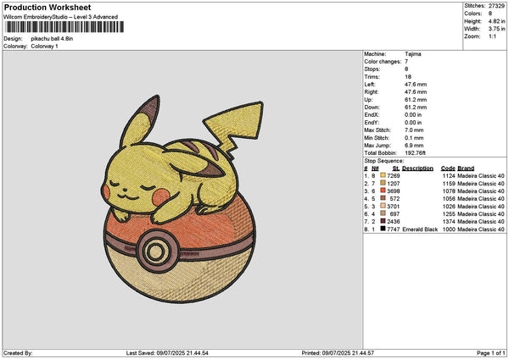The image size is (509, 359).
Task: Click thread code 1255
Action: (x=449, y=214)
